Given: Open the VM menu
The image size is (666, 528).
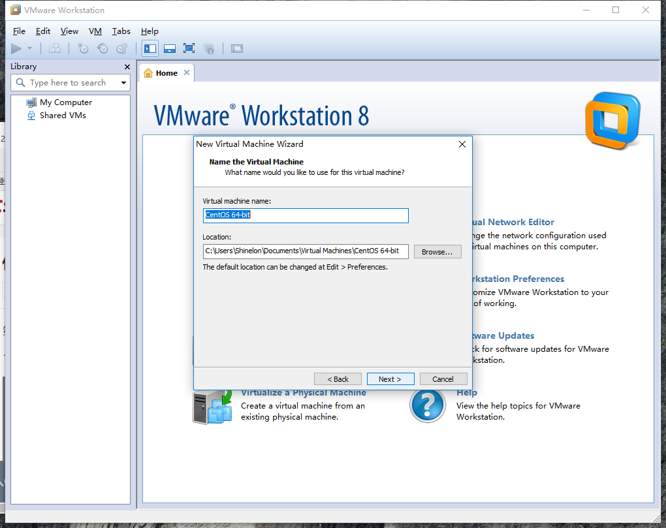Looking at the screenshot, I should [95, 31].
